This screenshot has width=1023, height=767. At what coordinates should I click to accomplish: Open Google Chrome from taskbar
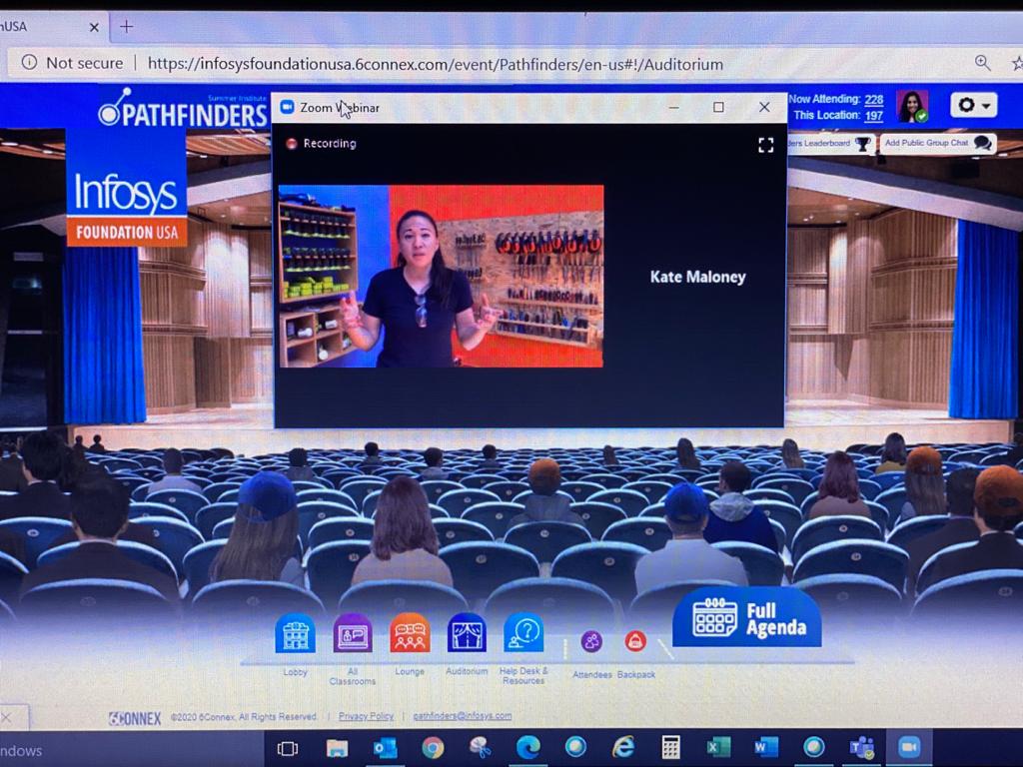(433, 748)
